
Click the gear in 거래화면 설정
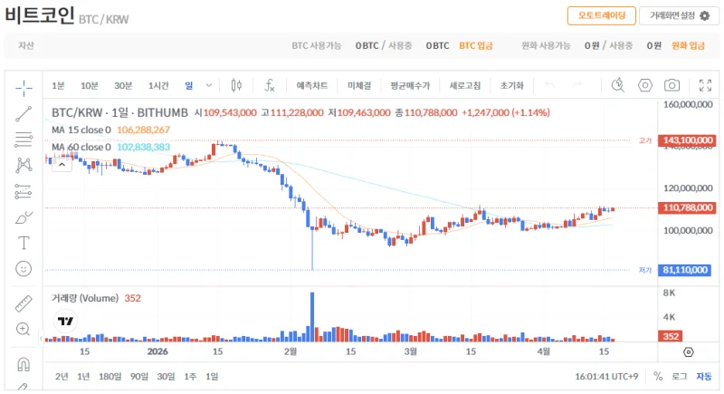pyautogui.click(x=705, y=15)
